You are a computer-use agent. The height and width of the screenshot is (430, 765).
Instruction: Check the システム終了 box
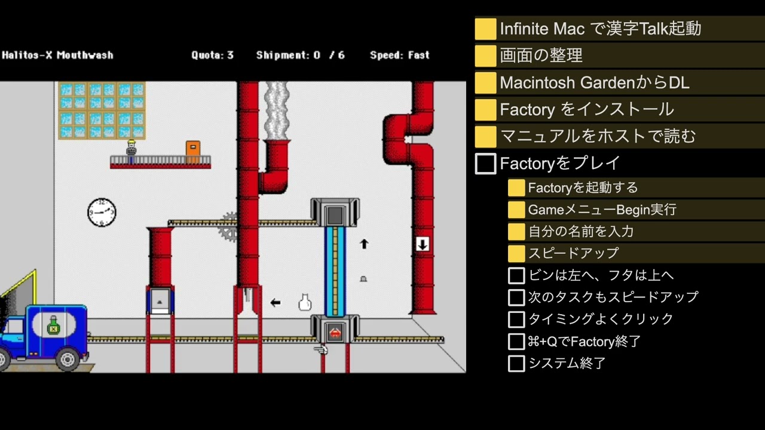click(x=516, y=363)
